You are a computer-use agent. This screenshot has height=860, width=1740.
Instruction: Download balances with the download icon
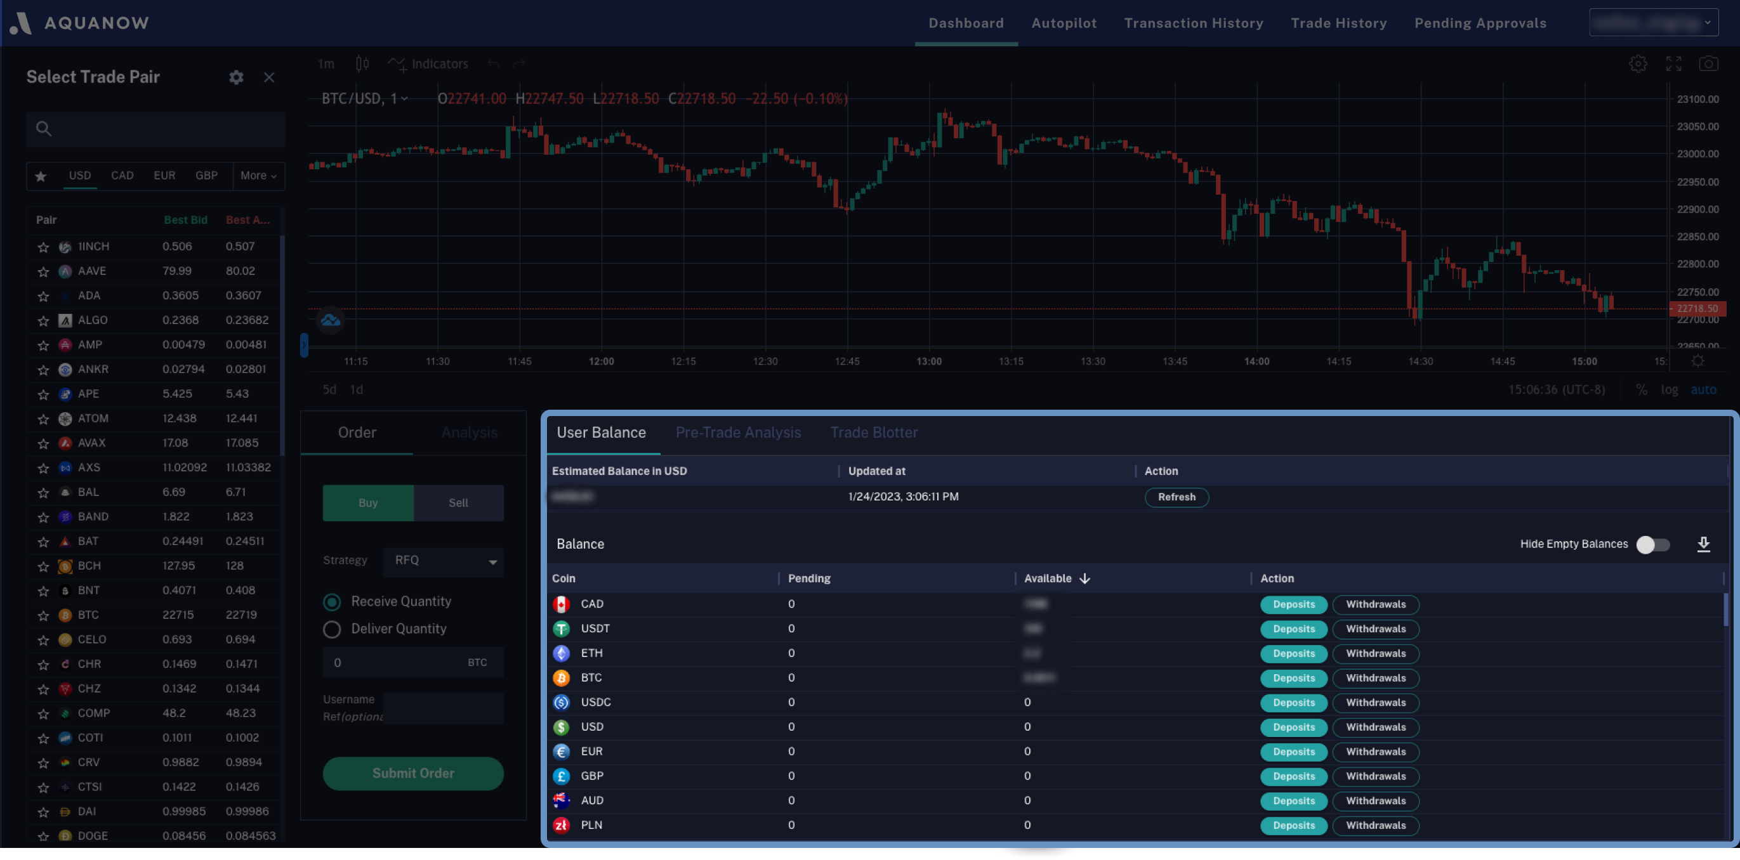1704,544
